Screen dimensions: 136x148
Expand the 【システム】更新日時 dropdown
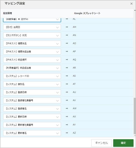pyautogui.click(x=32, y=117)
